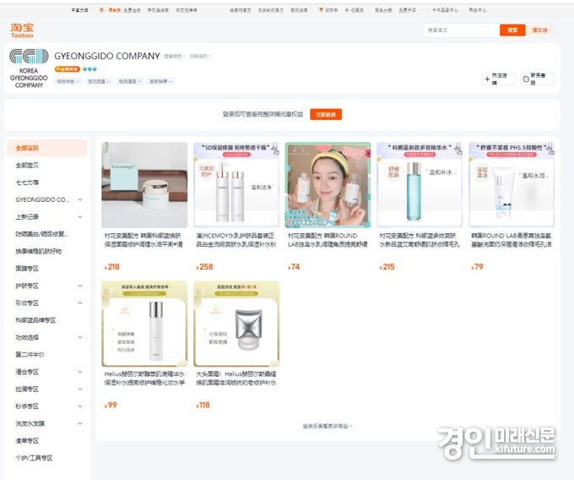Open the ROUND LAB cleanser tube image
Screen dimensions: 574x480
pos(512,185)
